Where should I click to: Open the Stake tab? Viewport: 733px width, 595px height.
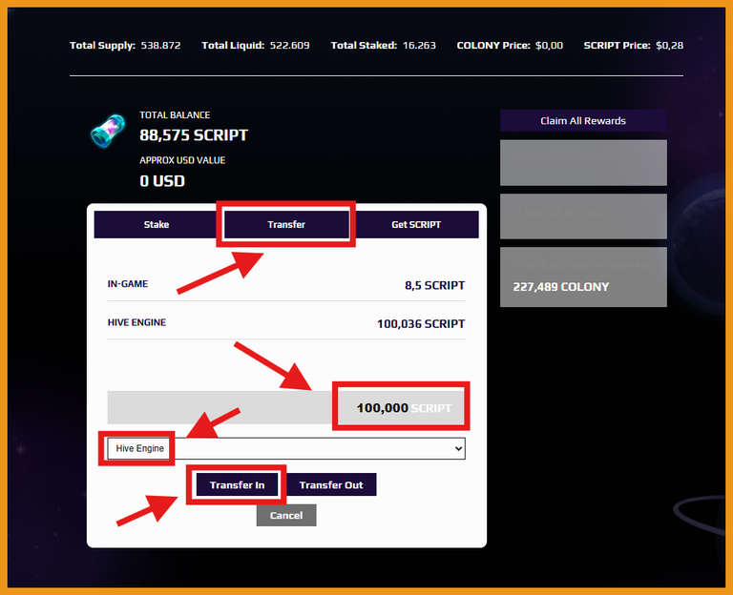157,225
